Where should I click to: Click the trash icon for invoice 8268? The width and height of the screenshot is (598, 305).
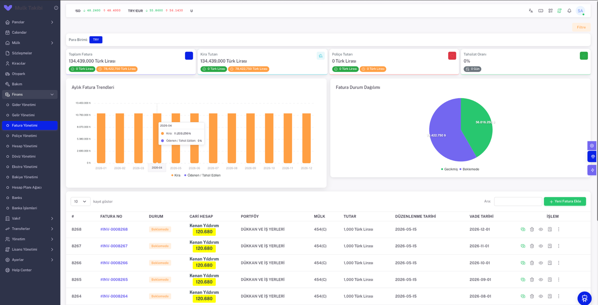[x=532, y=229]
